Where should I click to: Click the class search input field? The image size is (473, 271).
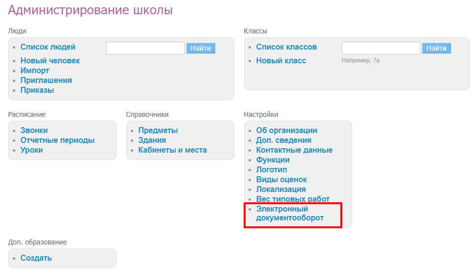(x=381, y=48)
